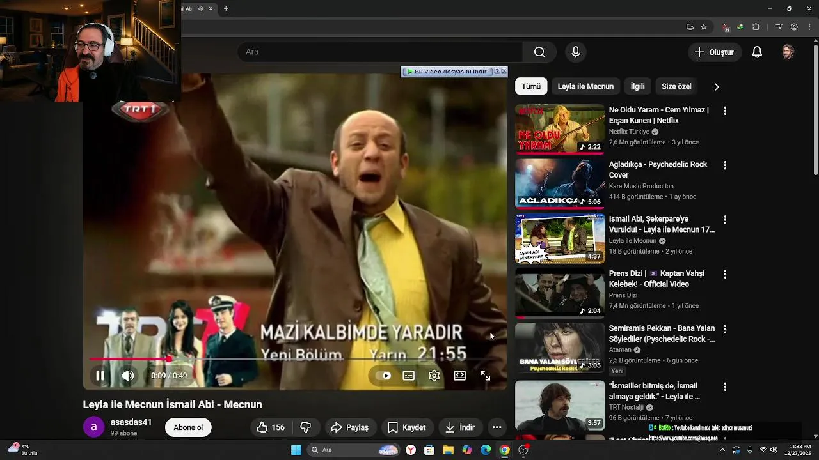Share the video via Paylaş

point(350,427)
